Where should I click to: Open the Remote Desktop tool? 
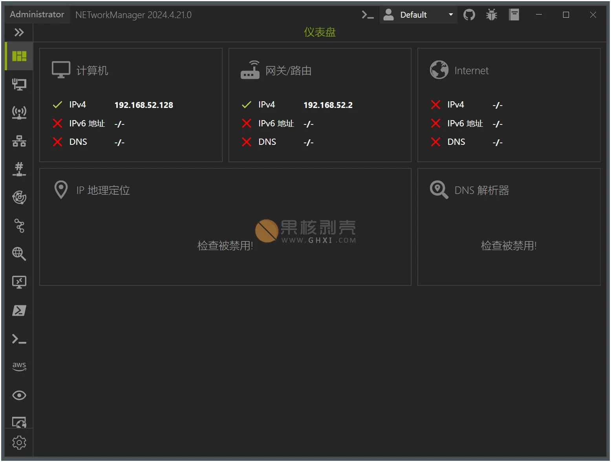18,282
